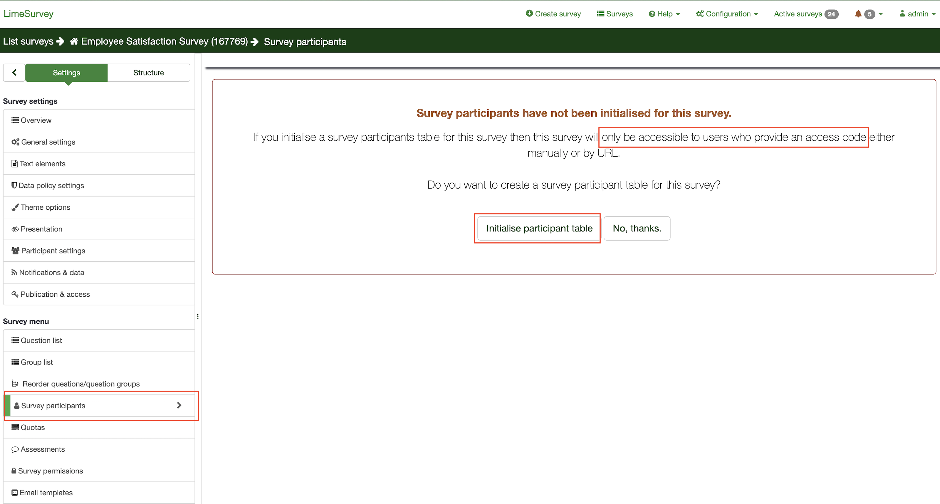Expand the Configuration dropdown caret
940x504 pixels.
pyautogui.click(x=756, y=14)
